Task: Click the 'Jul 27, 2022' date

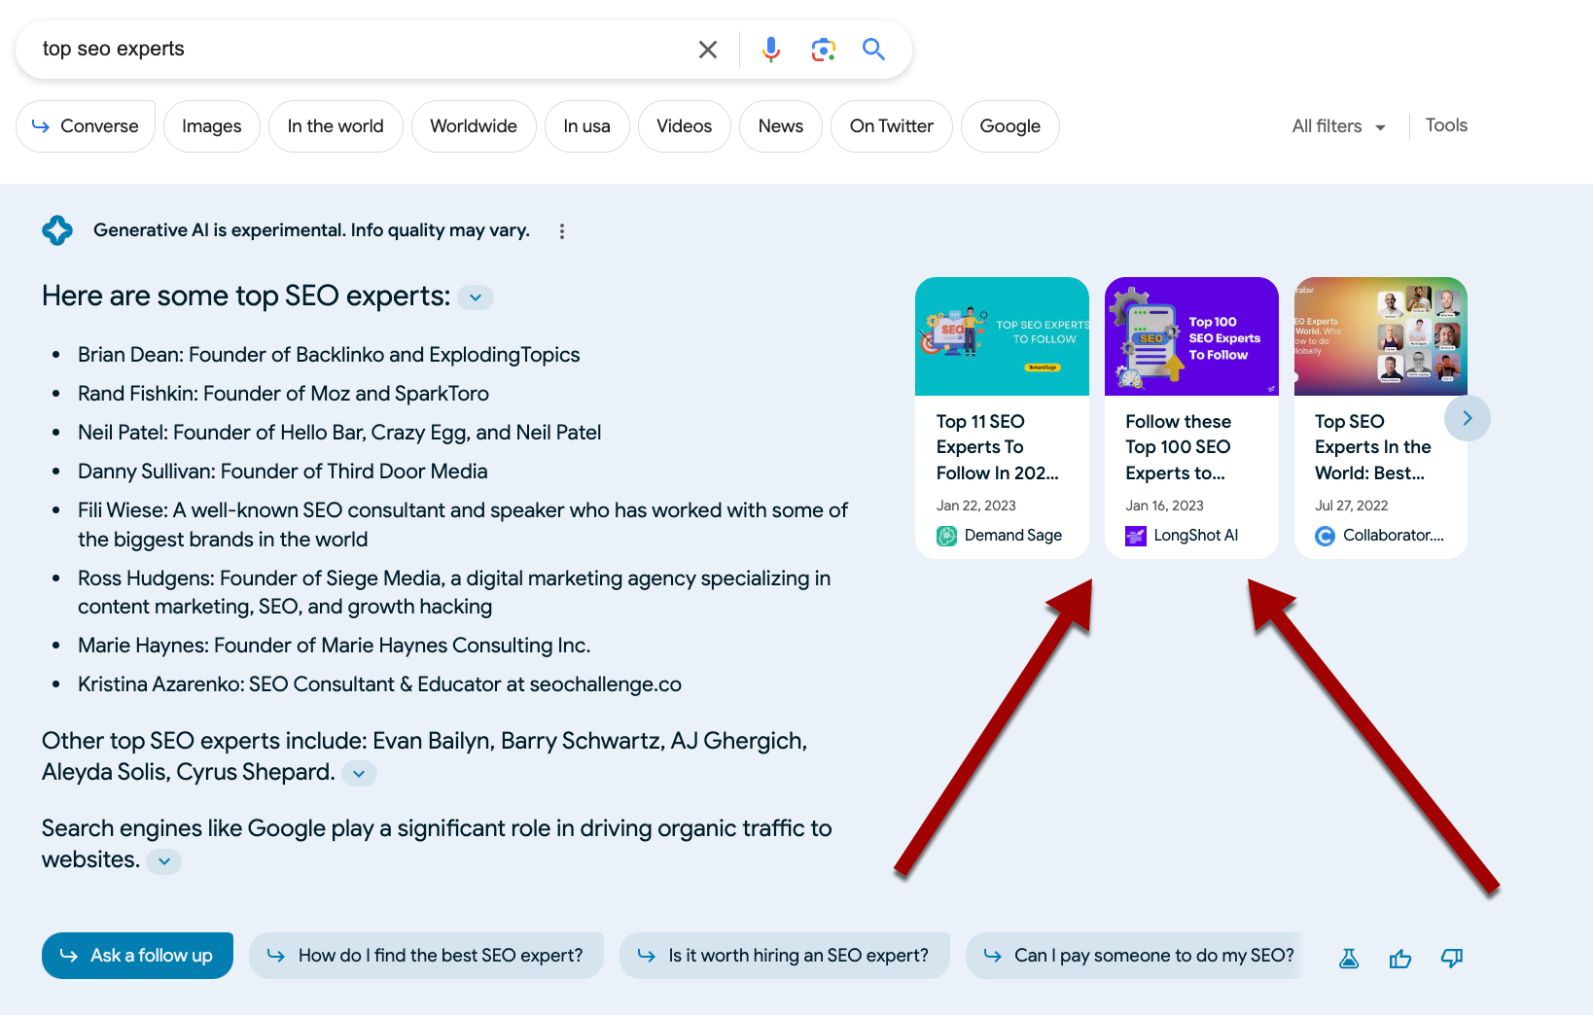Action: pos(1352,506)
